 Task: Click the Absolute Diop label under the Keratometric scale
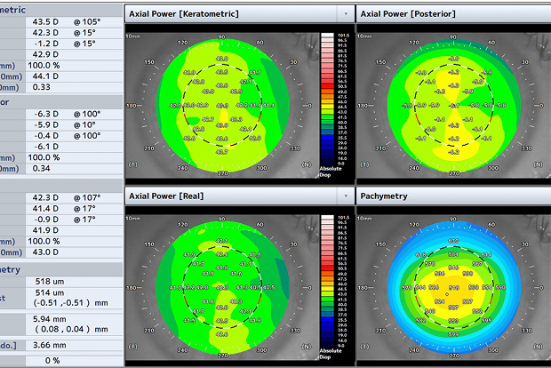tap(331, 172)
